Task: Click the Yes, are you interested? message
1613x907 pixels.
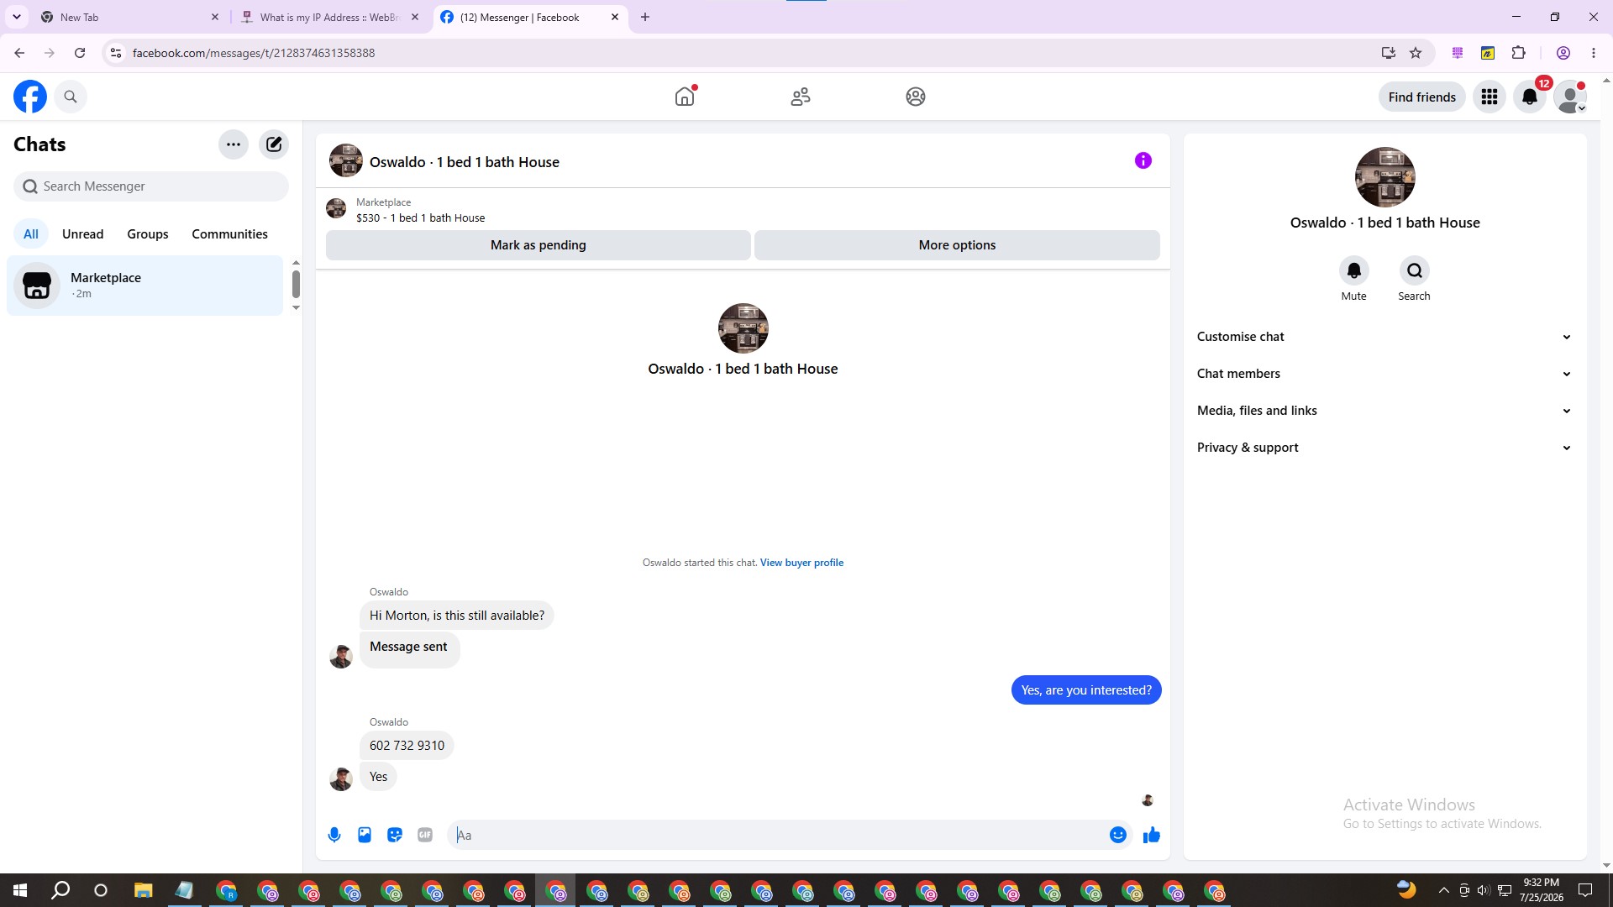Action: tap(1086, 690)
